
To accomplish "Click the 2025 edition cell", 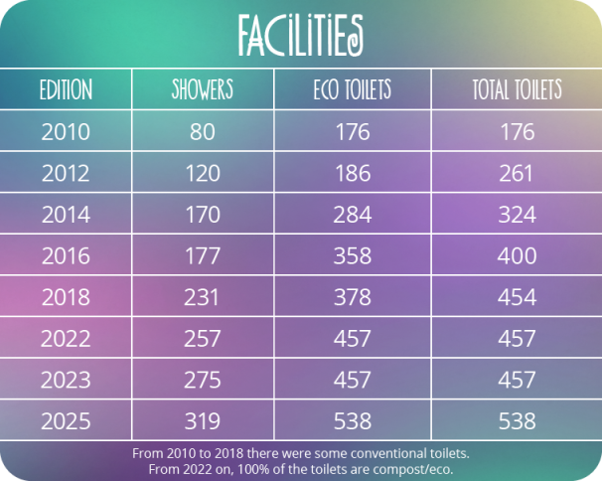I will tap(66, 421).
